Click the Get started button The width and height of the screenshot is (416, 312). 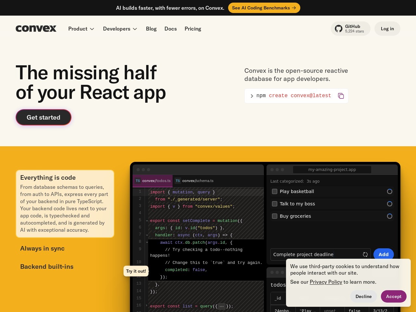pos(44,117)
